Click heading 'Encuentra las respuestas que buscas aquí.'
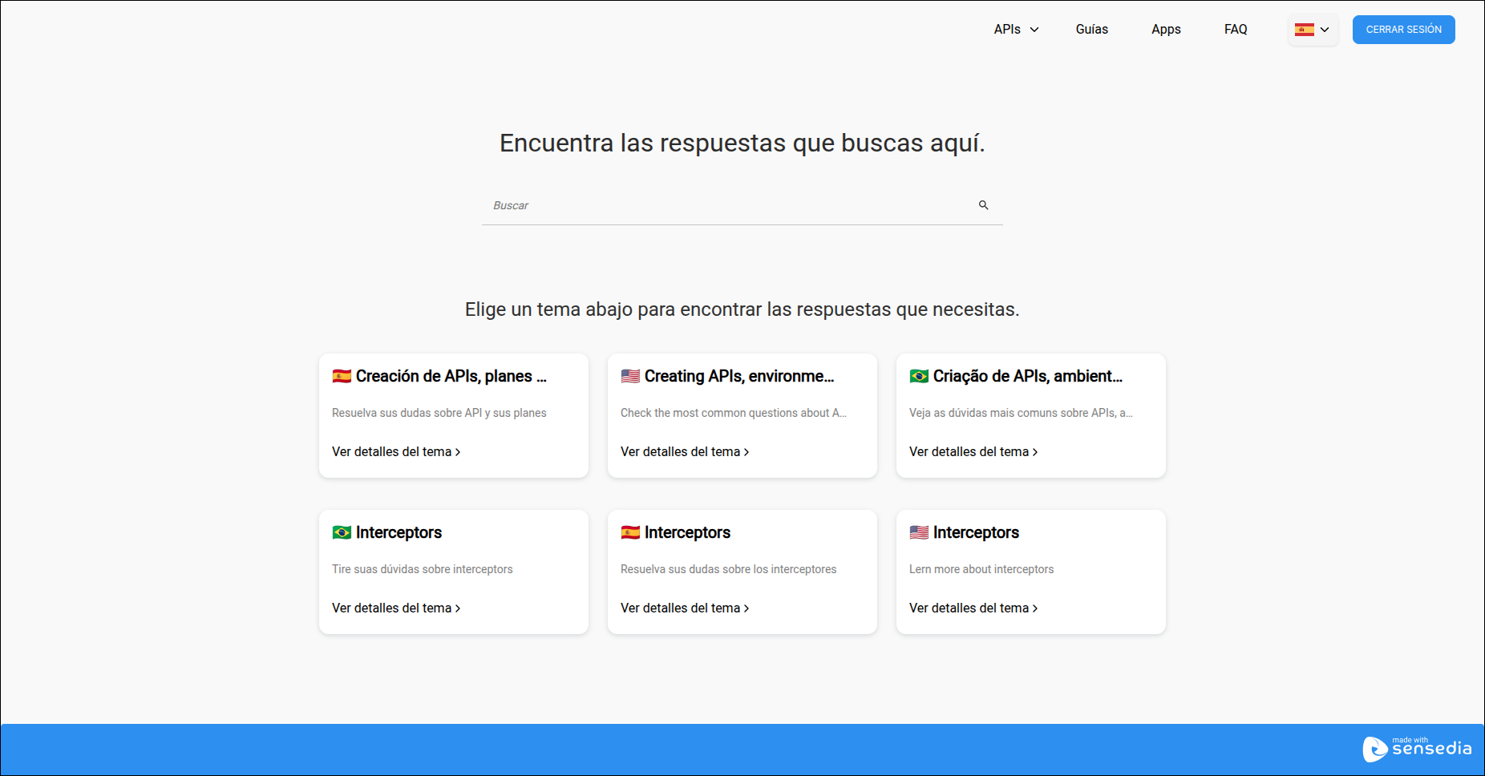Viewport: 1485px width, 776px height. (x=742, y=143)
